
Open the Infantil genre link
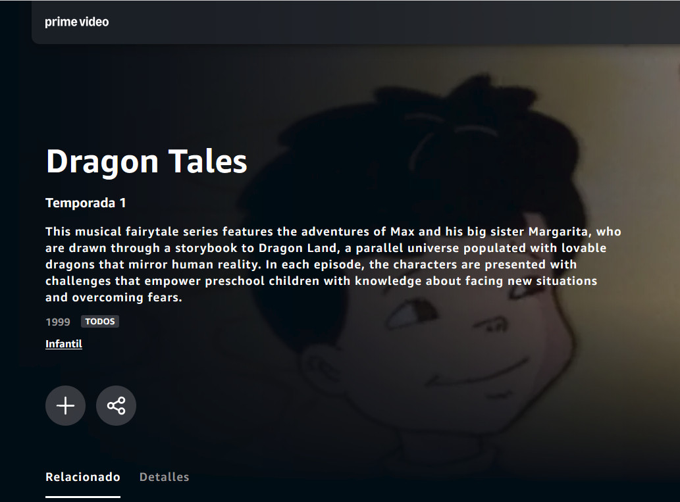[64, 344]
